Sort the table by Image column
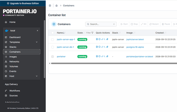The height and width of the screenshot is (112, 177). (x=131, y=33)
